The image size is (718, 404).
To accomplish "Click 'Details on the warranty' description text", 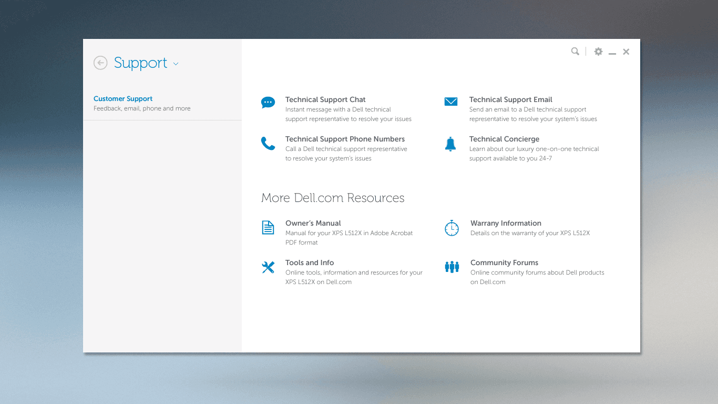I will point(530,233).
